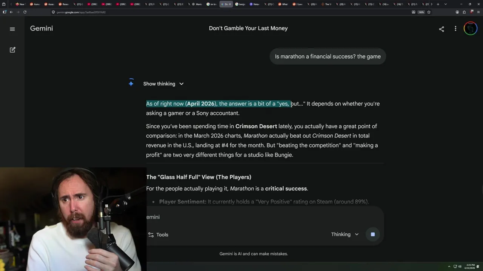Click the chat title 'Don't Gamble Your Last Money'
Screen dimensions: 483x271
(248, 28)
